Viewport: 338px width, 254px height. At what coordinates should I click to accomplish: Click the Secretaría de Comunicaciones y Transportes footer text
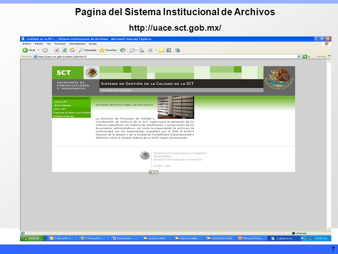tap(180, 153)
